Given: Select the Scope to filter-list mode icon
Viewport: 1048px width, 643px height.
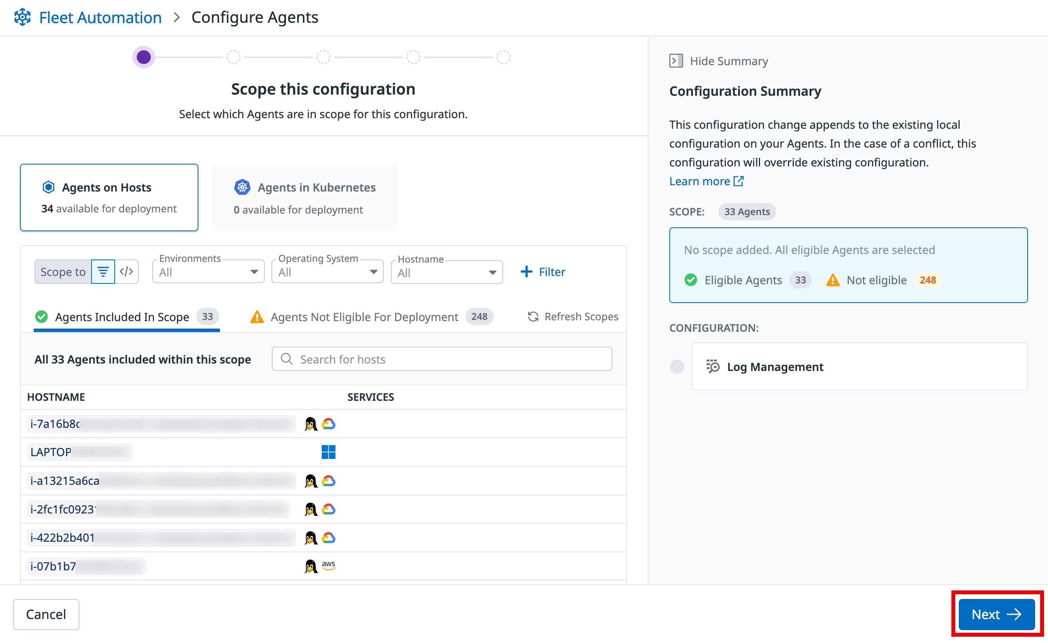Looking at the screenshot, I should coord(103,271).
